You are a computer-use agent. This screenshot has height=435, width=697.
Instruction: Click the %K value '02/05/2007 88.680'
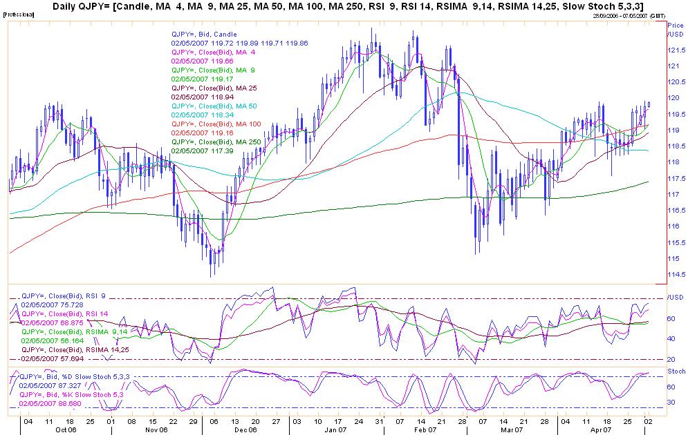tap(50, 404)
